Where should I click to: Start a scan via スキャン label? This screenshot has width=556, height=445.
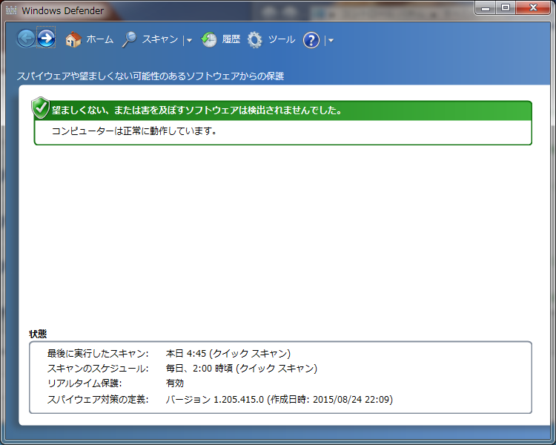point(160,39)
